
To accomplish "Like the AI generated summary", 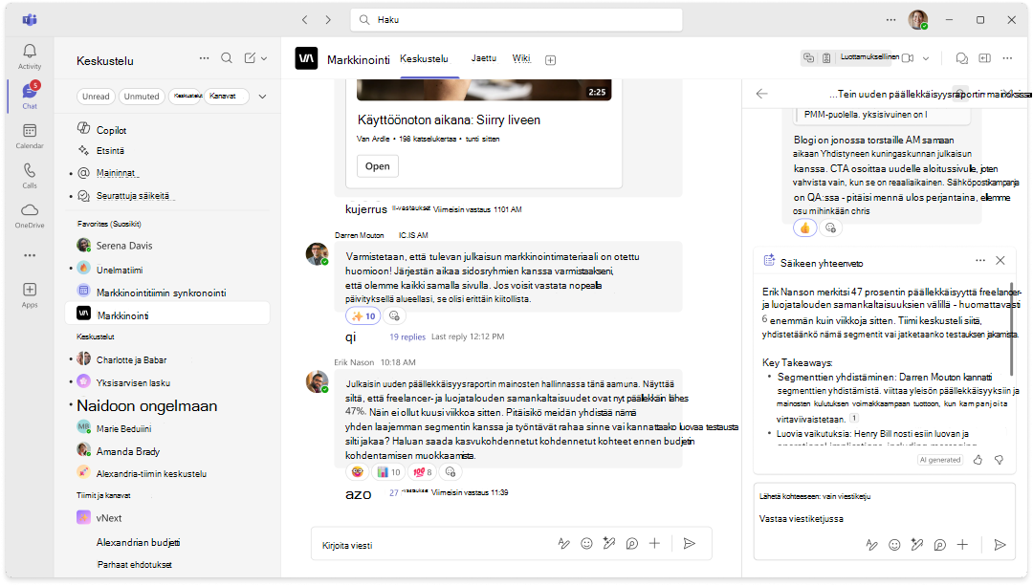I will click(978, 460).
